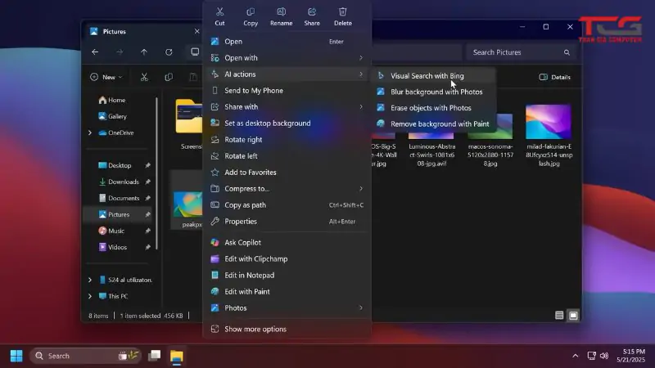Open network status in system tray
The height and width of the screenshot is (368, 655).
591,356
